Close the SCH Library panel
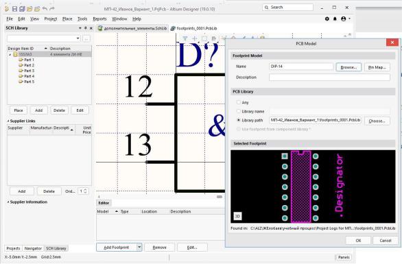Screen dimensions: 402x264 click(x=91, y=28)
